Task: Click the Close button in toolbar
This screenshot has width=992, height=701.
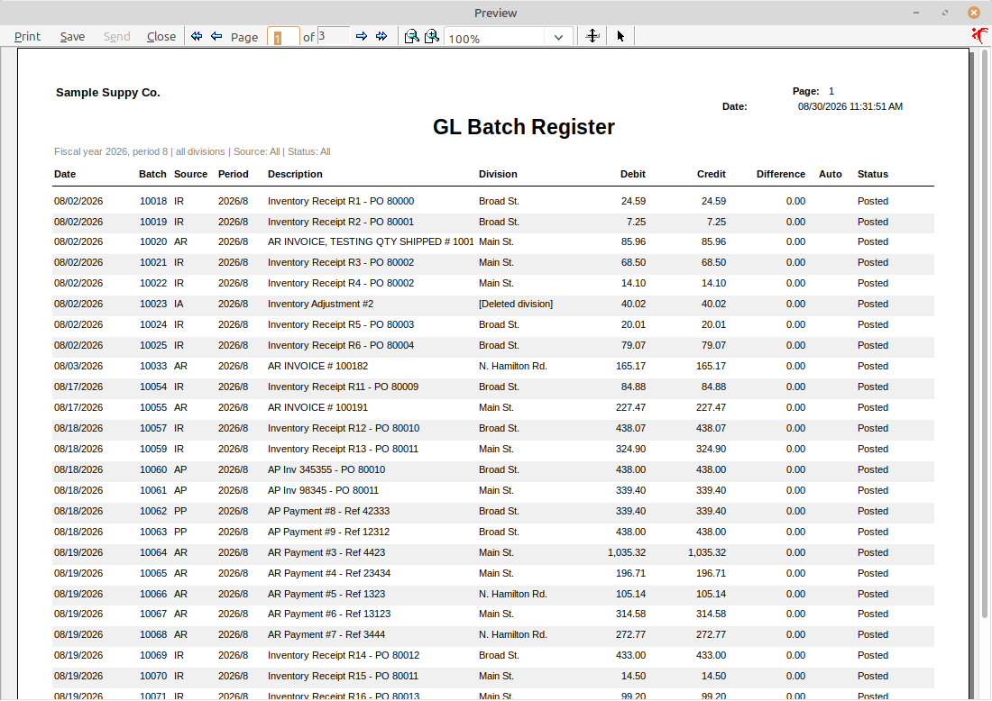Action: point(161,37)
